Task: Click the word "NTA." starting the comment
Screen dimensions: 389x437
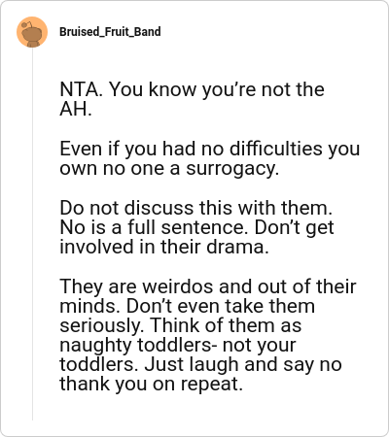Action: [82, 89]
